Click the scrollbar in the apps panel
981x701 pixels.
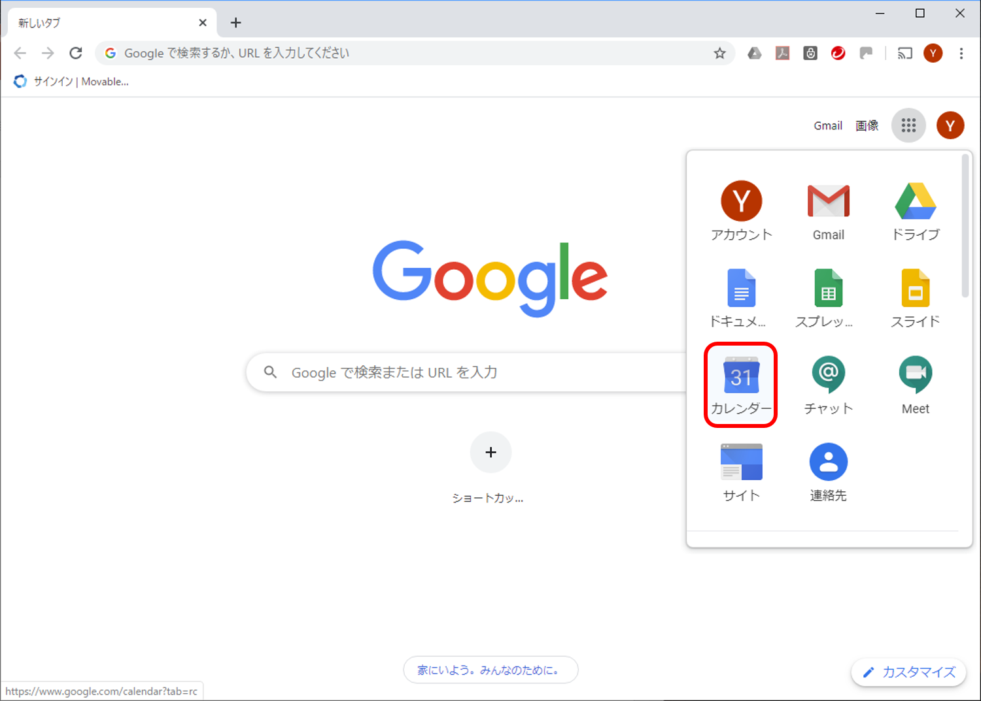965,225
